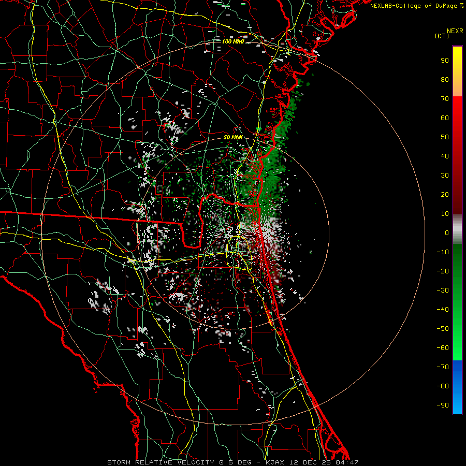Click the -20 scale value
Screen dimensions: 466x466
(x=443, y=271)
